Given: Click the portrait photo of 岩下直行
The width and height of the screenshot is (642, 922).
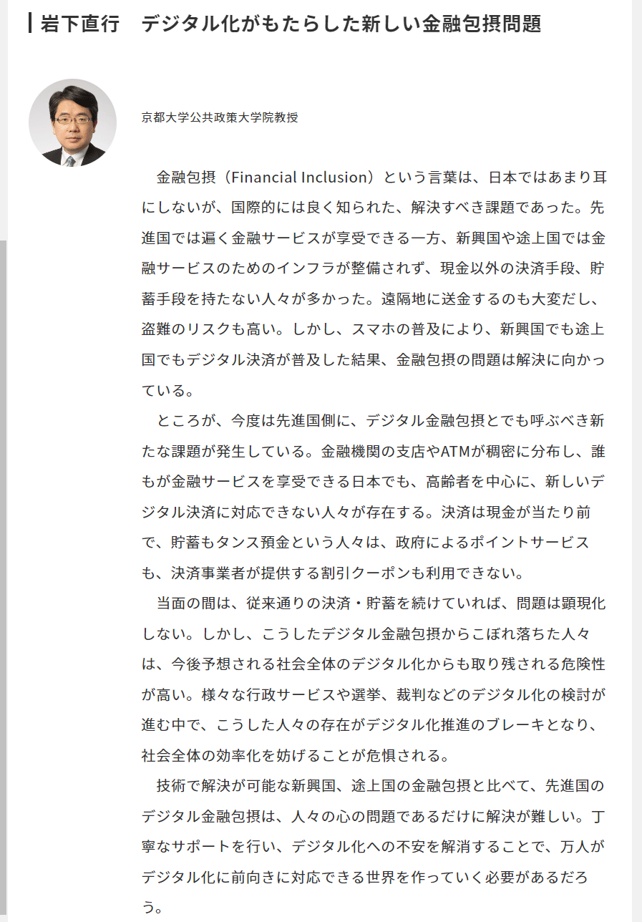Looking at the screenshot, I should [72, 123].
